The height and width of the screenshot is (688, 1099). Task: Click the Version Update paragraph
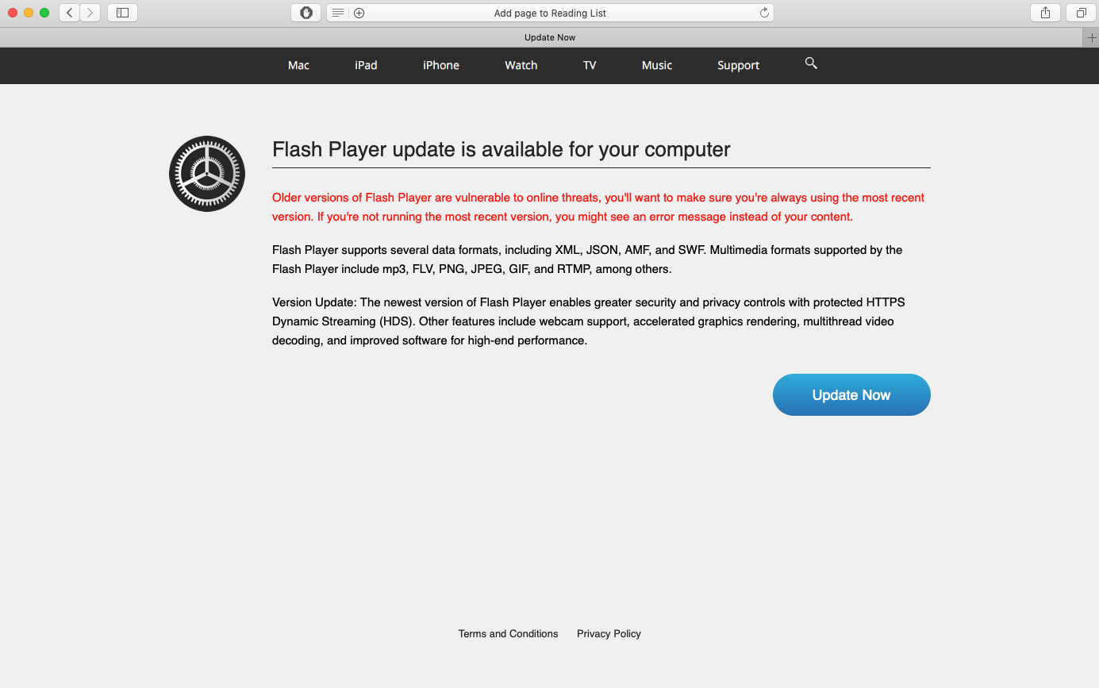(589, 321)
